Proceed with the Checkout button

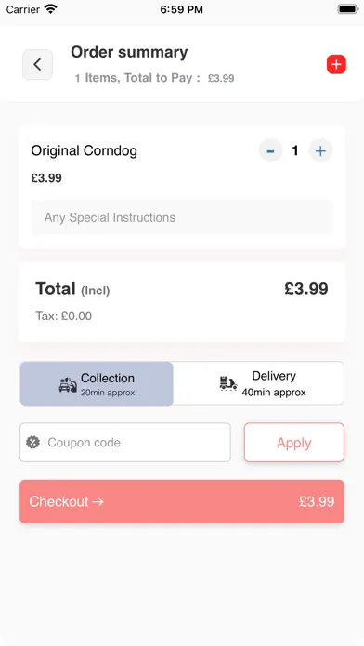coord(182,501)
